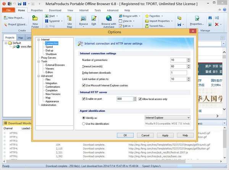
Task: Toggle Allow local access only
Action: point(140,99)
